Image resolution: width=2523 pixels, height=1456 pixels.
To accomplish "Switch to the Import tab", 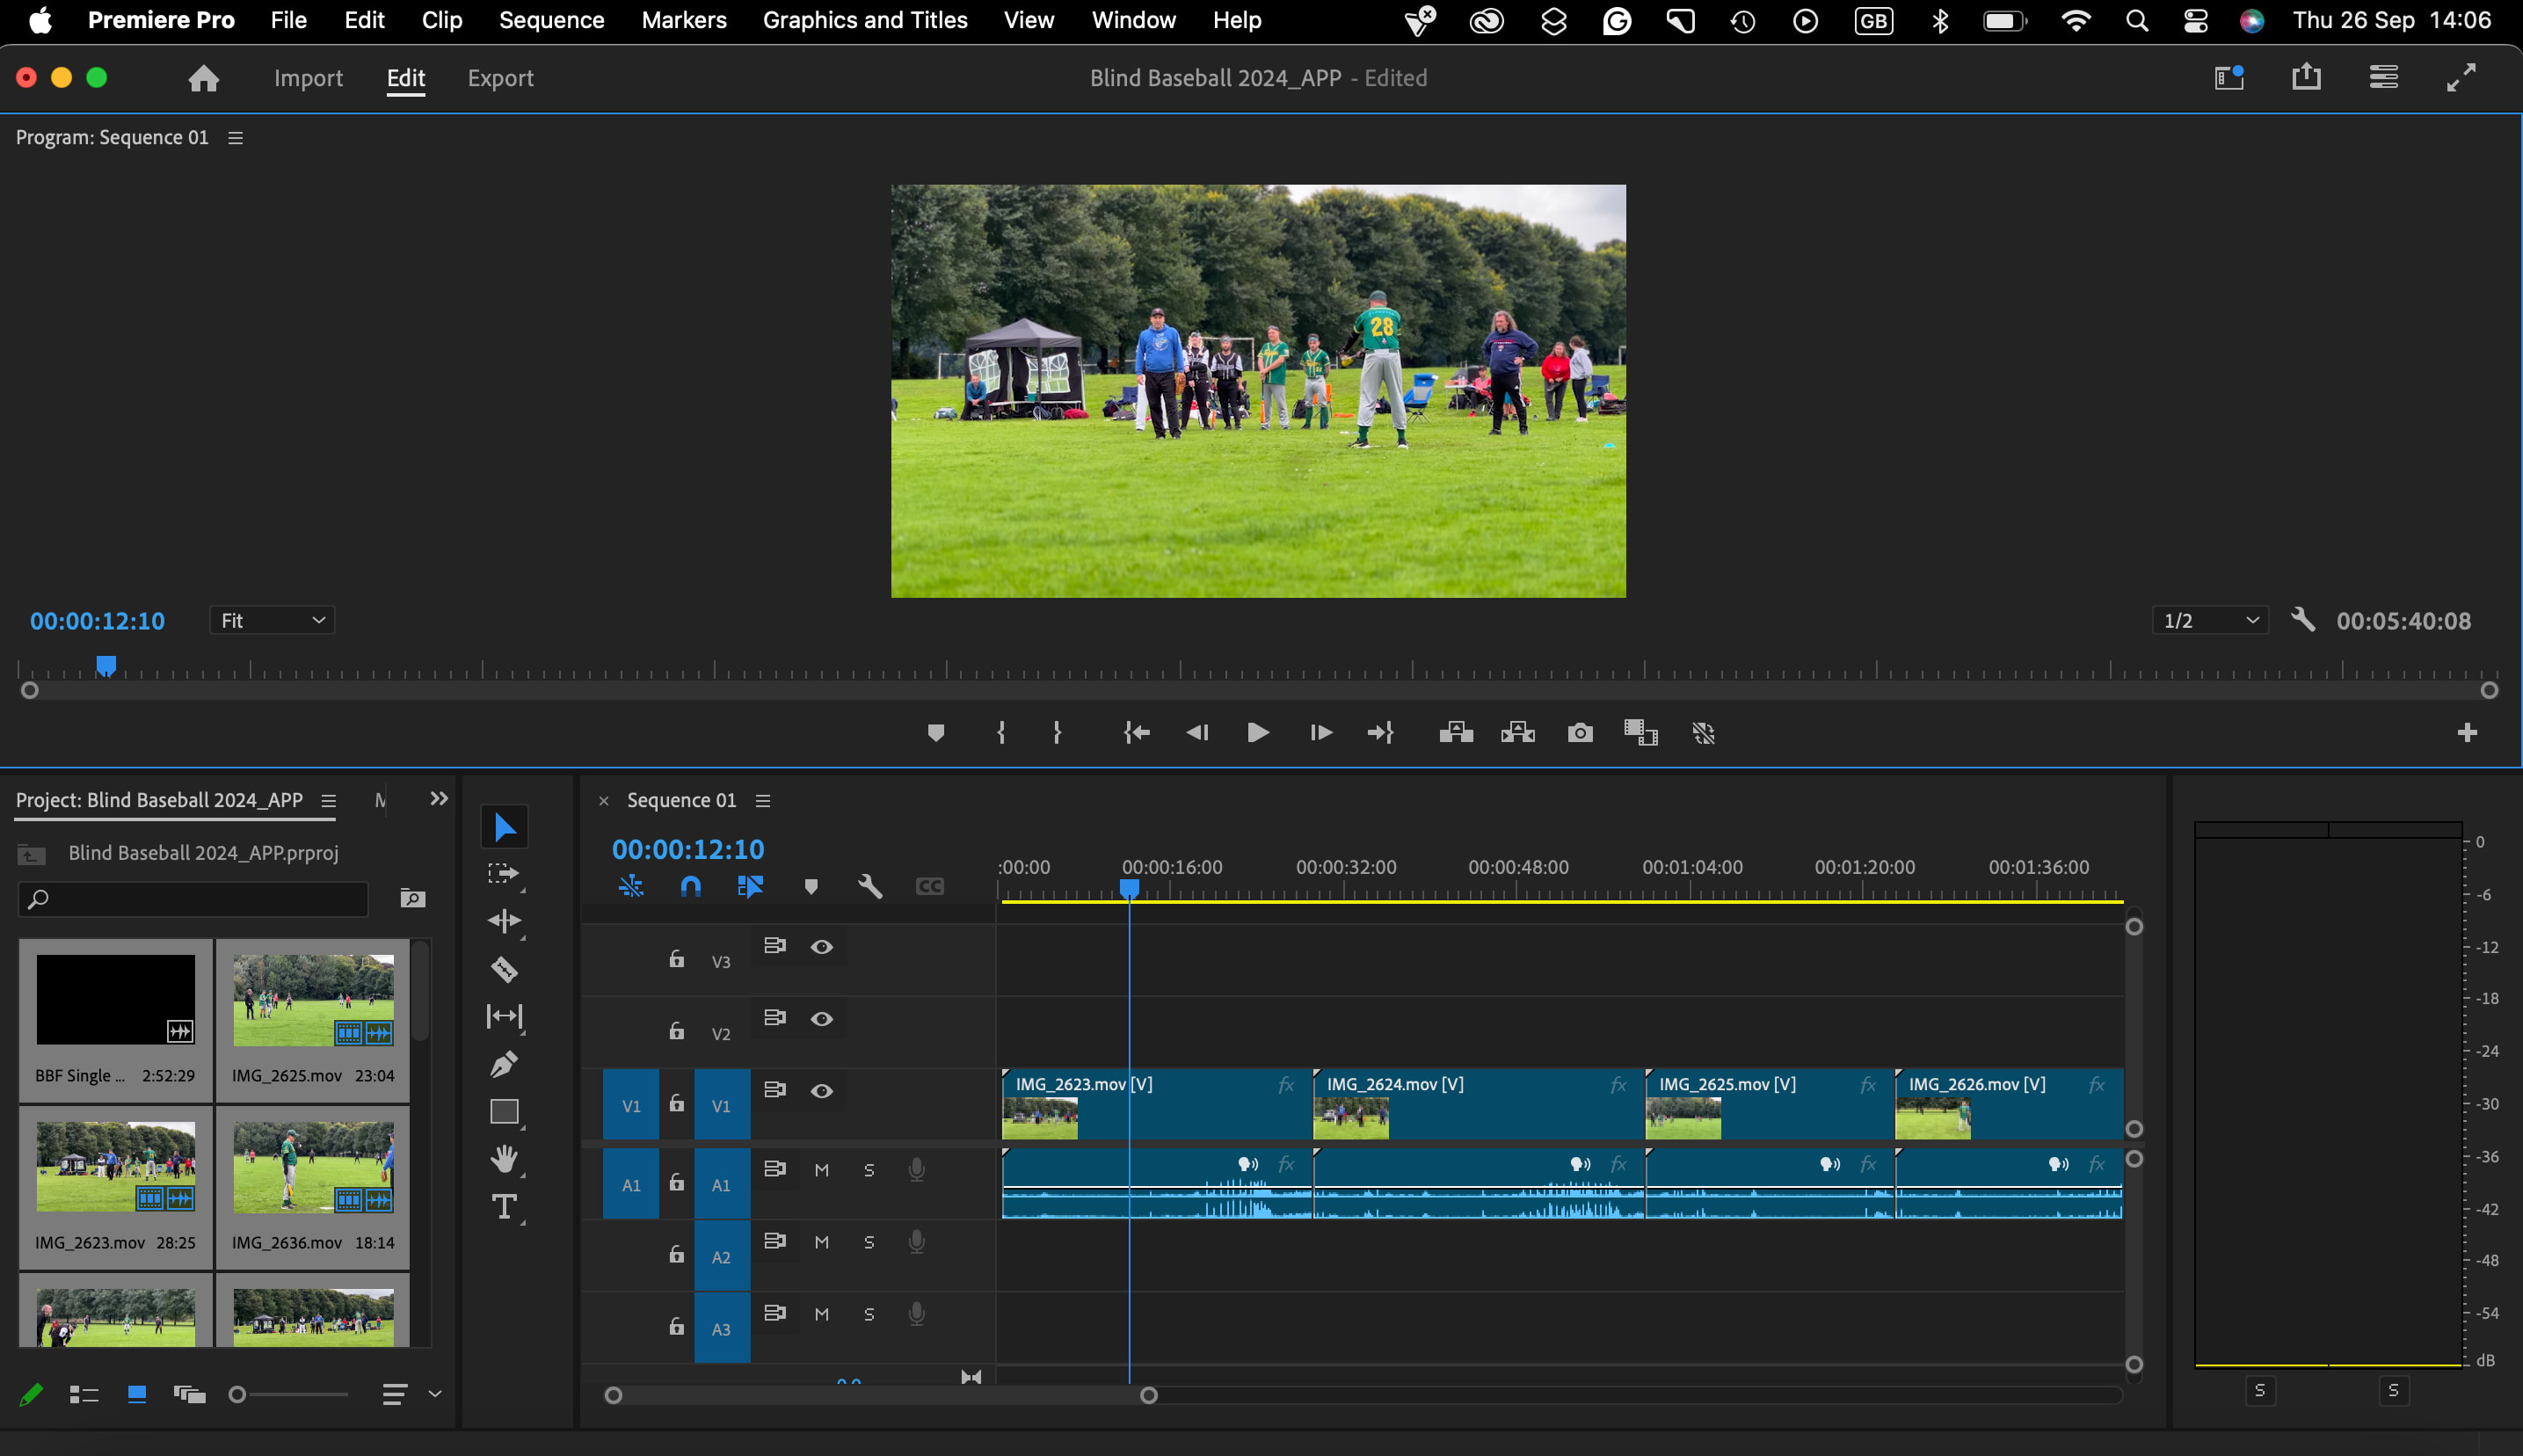I will click(x=308, y=78).
